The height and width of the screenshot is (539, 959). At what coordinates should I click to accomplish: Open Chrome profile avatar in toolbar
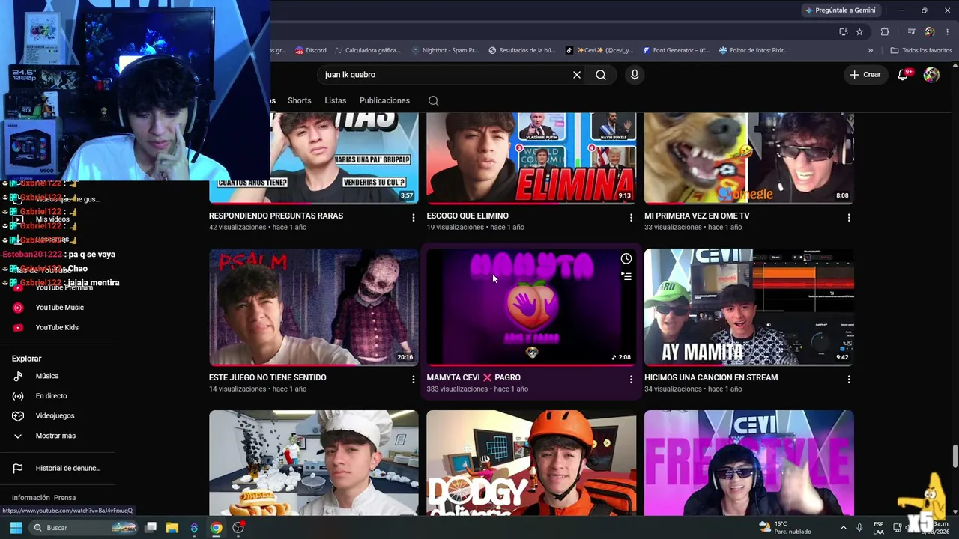pos(930,31)
